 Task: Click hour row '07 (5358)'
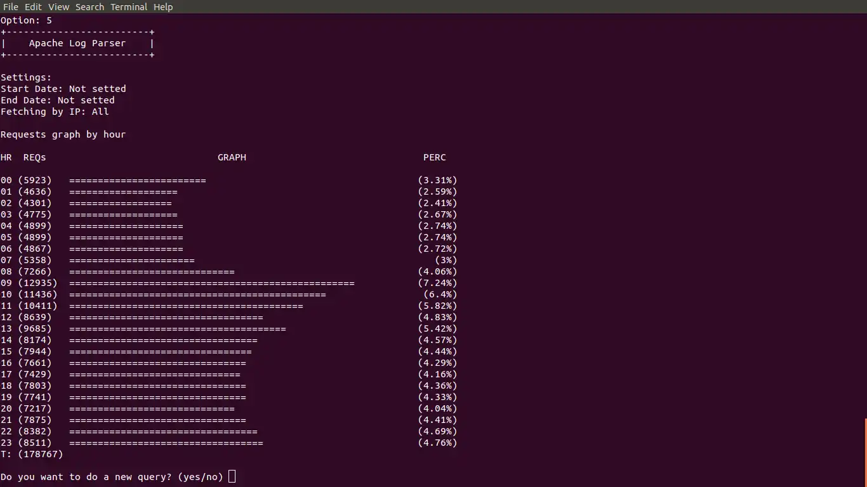(x=229, y=260)
